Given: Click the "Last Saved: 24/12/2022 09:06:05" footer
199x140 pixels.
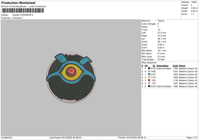Looking at the screenshot, I should pos(65,138).
